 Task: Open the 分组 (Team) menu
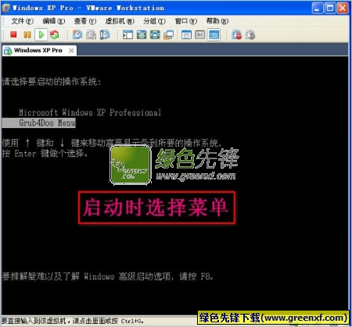tap(154, 21)
